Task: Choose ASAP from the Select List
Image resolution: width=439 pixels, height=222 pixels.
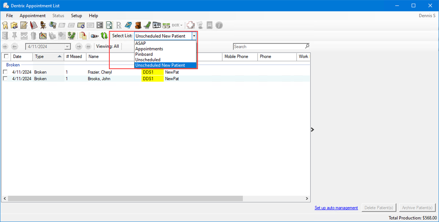Action: [x=141, y=43]
